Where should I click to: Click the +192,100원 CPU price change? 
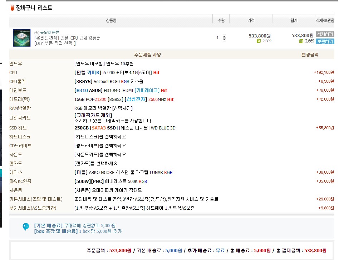click(x=324, y=72)
